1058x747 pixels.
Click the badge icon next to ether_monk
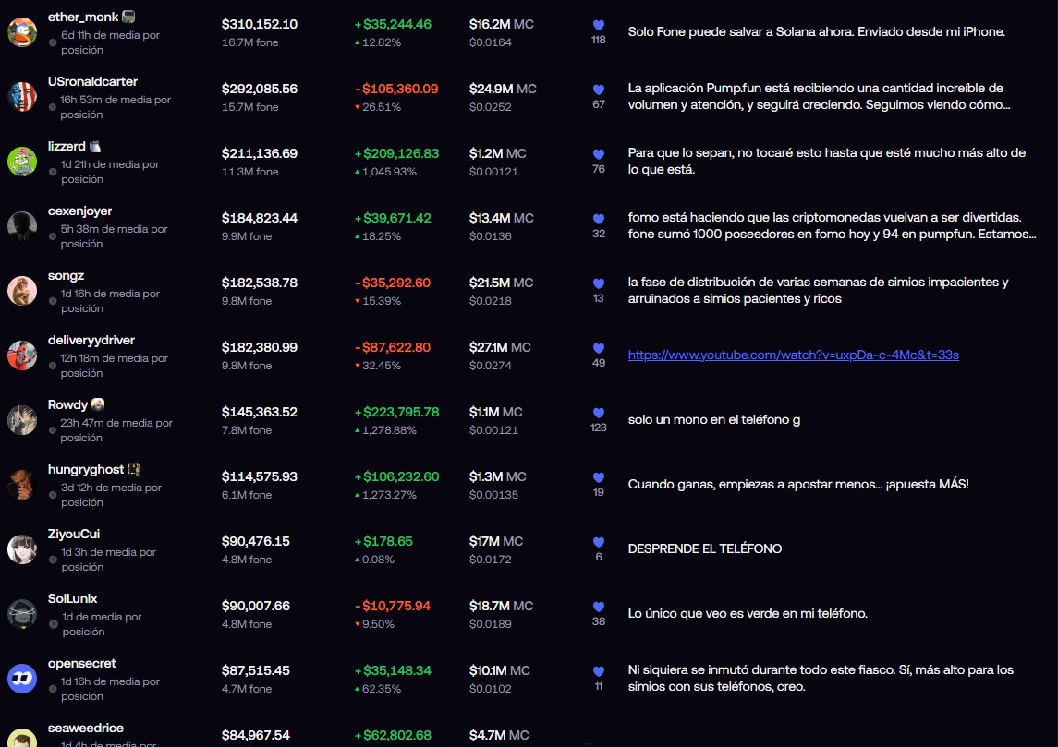coord(128,17)
